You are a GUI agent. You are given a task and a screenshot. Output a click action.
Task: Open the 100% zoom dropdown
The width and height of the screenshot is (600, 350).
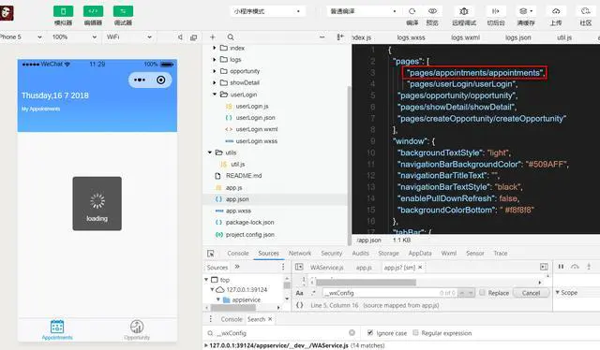[74, 37]
